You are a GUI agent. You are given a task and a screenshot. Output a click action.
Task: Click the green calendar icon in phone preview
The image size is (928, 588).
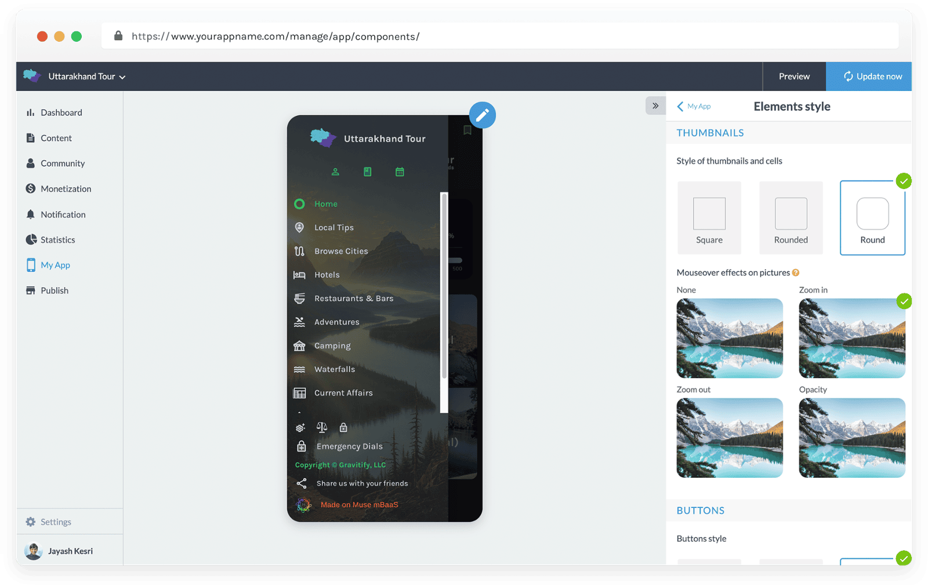click(400, 172)
